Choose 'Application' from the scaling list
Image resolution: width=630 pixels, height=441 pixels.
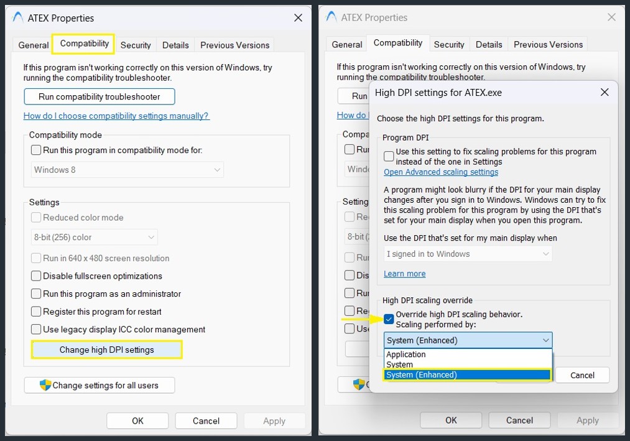(x=468, y=354)
